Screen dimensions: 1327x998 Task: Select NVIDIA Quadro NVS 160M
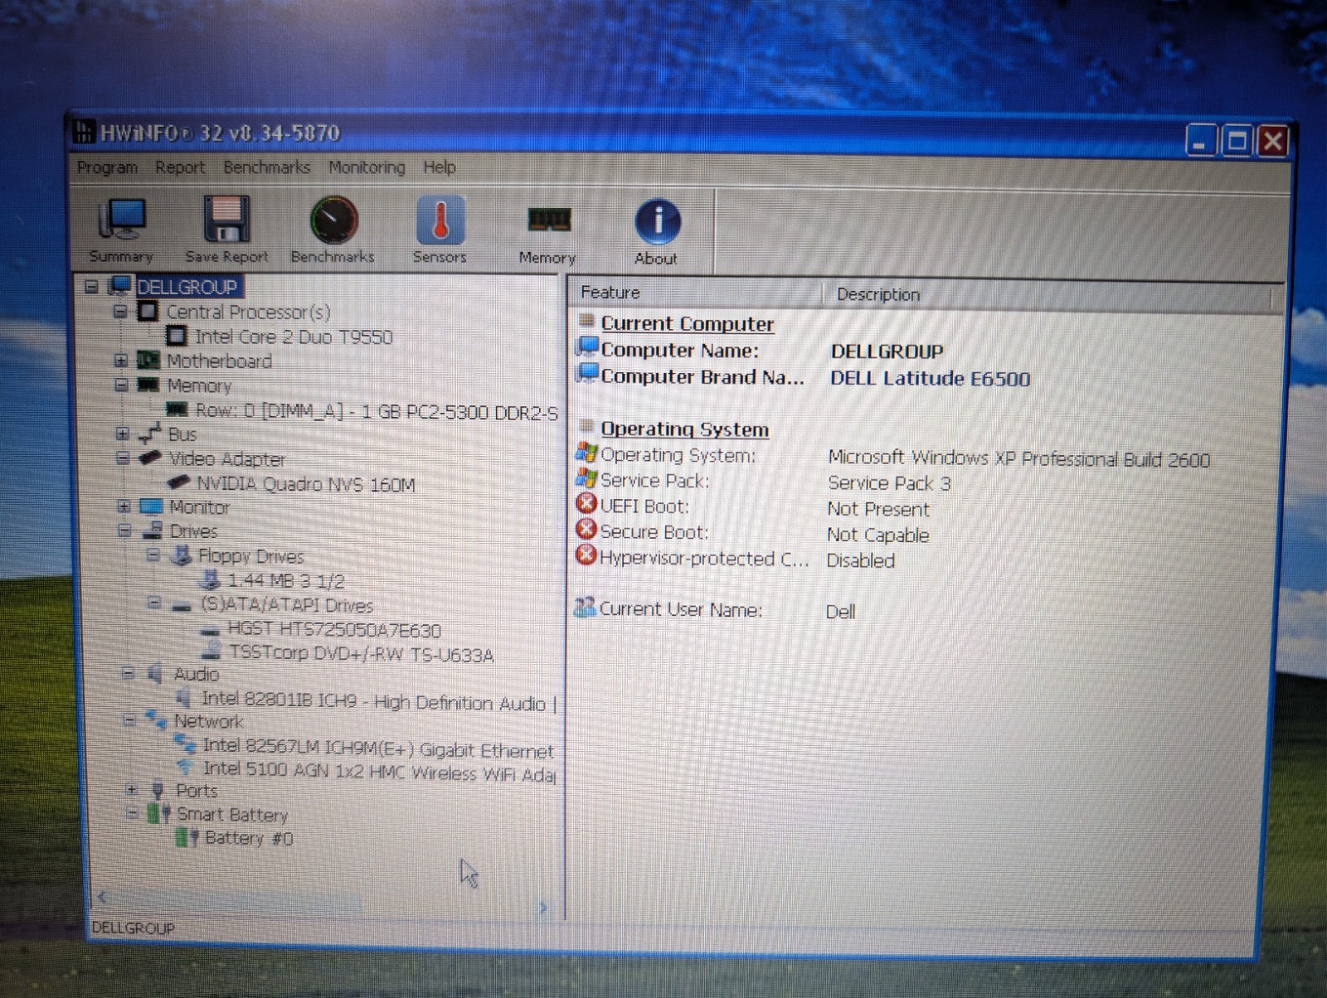[x=306, y=483]
